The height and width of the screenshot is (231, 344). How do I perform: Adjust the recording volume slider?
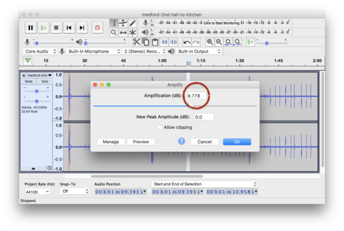[x=53, y=42]
